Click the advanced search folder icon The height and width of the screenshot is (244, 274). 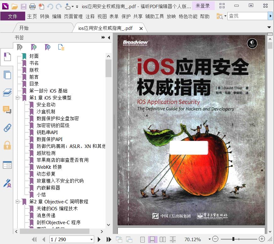click(220, 16)
